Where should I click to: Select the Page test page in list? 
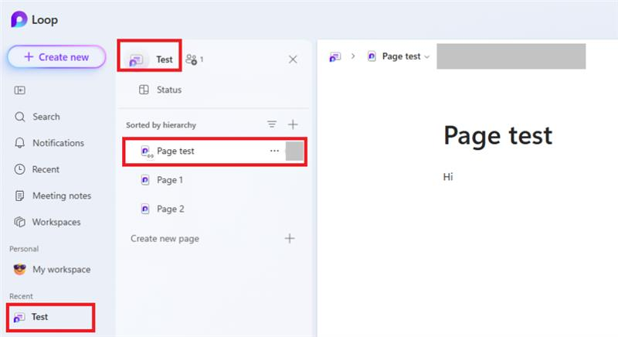coord(215,151)
